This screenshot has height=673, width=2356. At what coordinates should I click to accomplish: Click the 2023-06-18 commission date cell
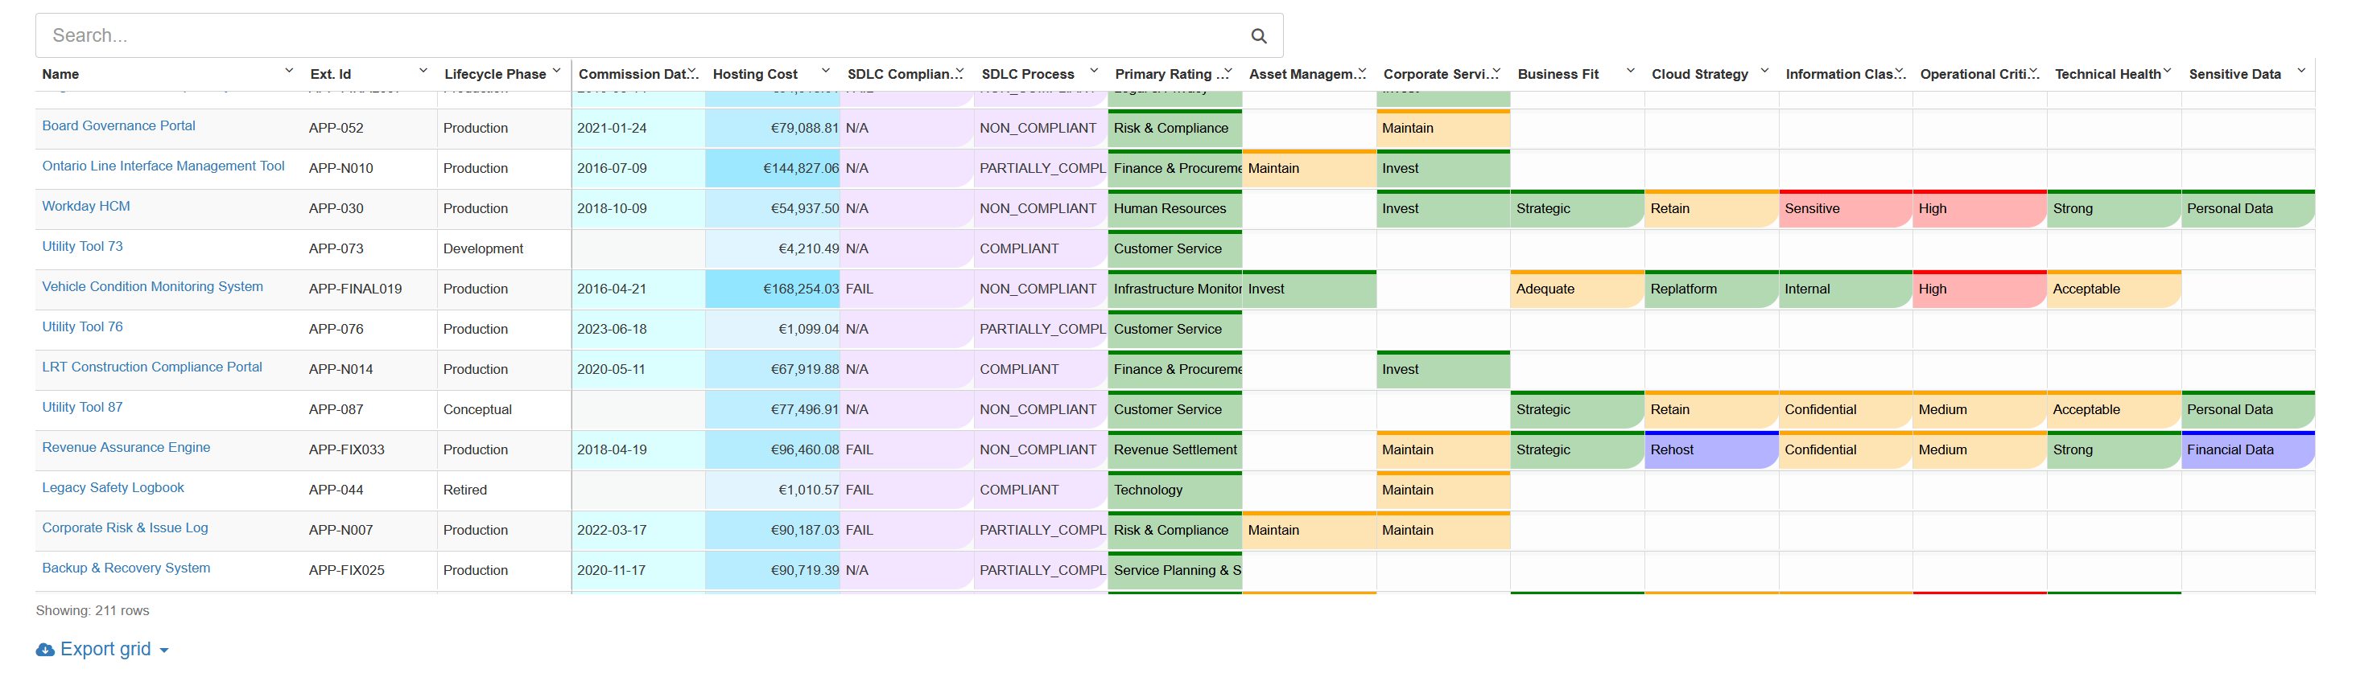pos(638,330)
